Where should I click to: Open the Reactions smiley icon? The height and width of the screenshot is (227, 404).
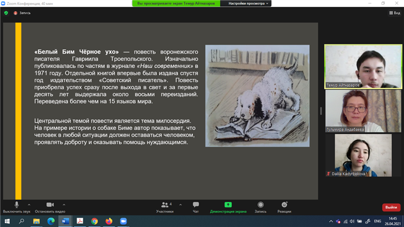[x=284, y=205]
